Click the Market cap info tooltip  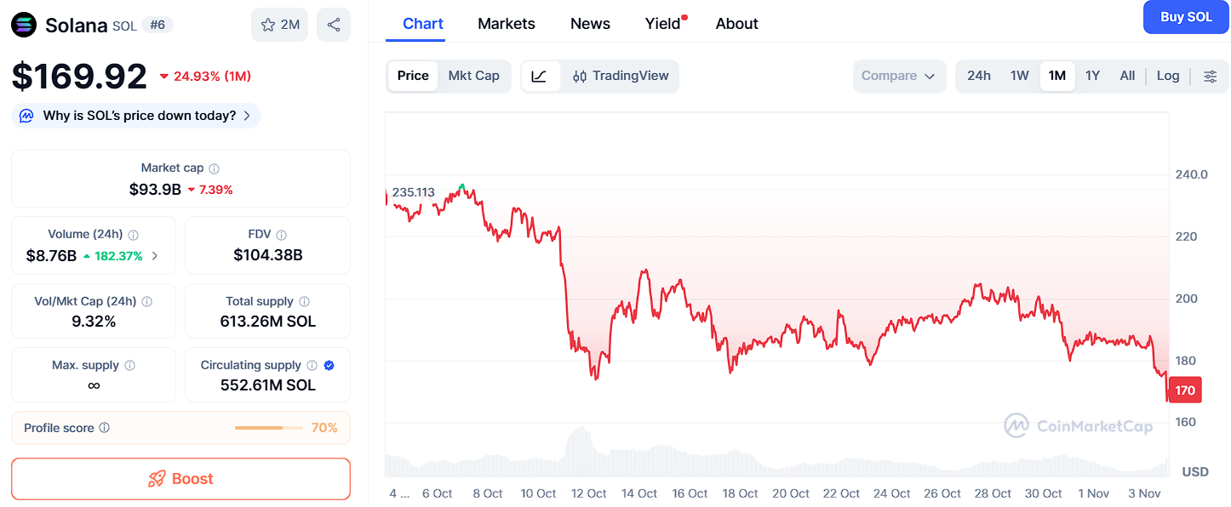coord(213,168)
